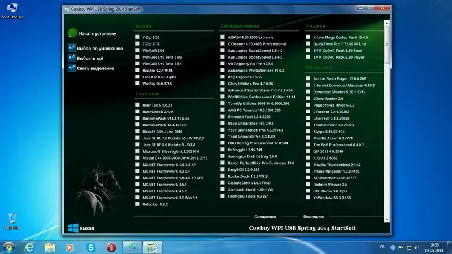Check the TeamViewer 9.0.28223 checkbox
This screenshot has height=254, width=452.
(308, 125)
